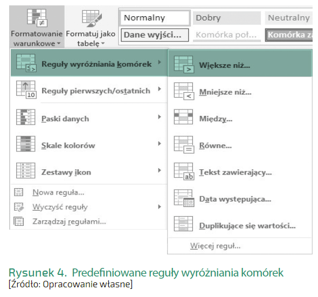The height and width of the screenshot is (297, 318).
Task: Select the Tekst zawierający ab icon
Action: (184, 171)
